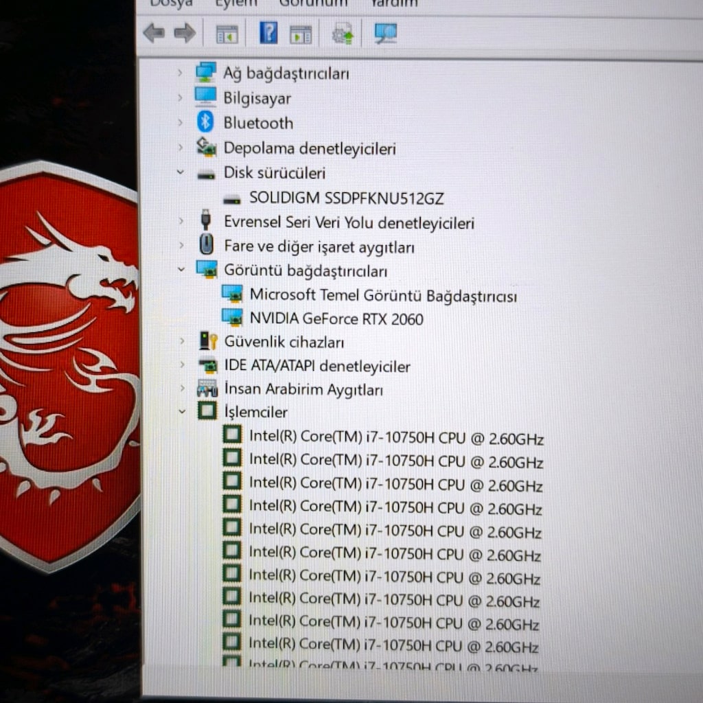Click the Bilgisayar monitor icon

[206, 97]
